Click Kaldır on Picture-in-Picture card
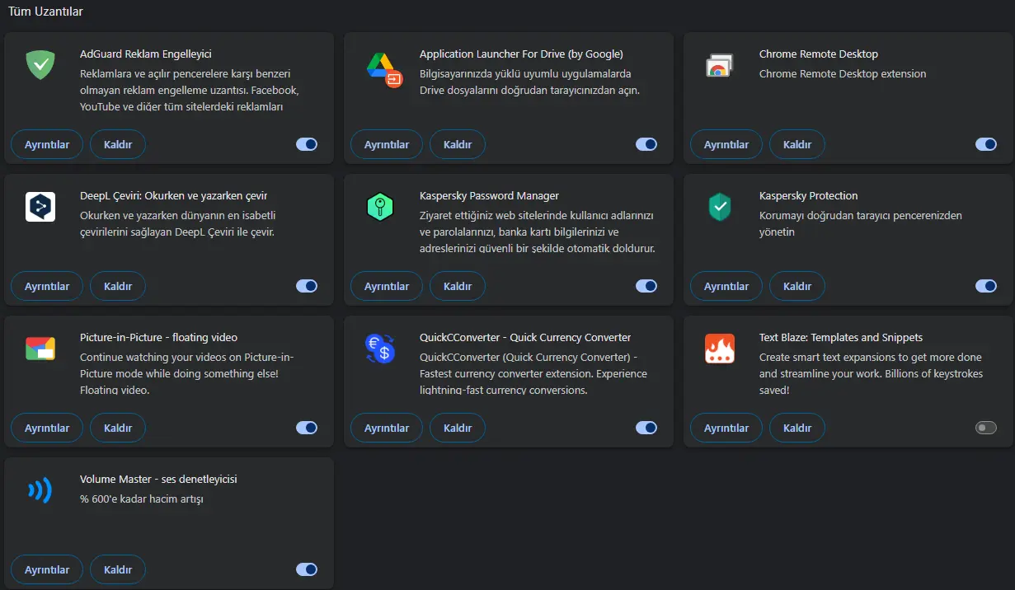The image size is (1015, 590). coord(118,428)
